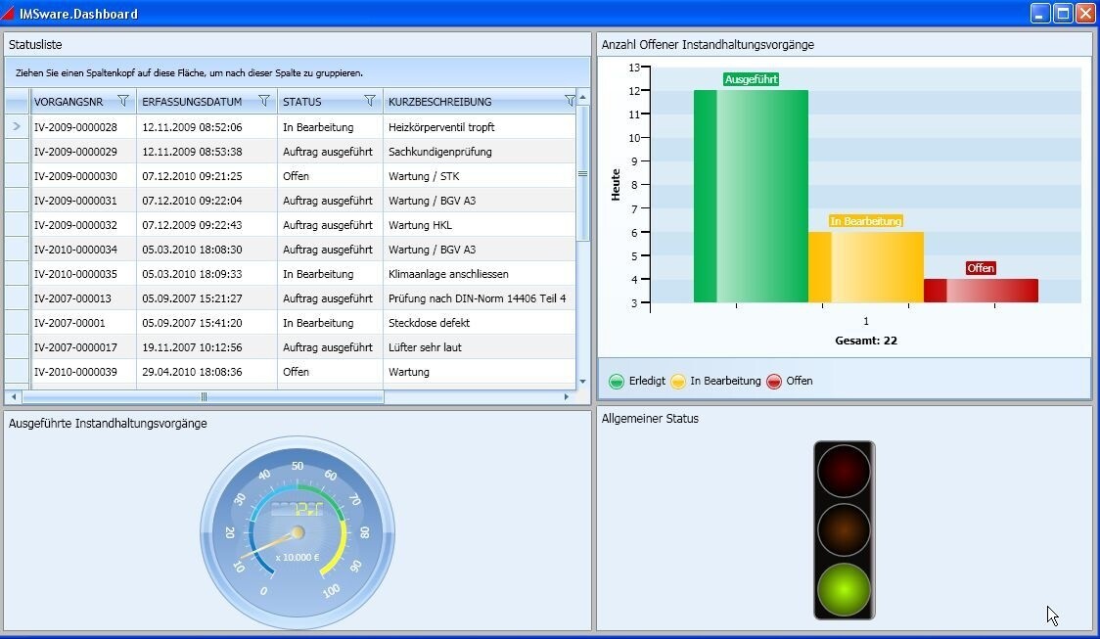1100x639 pixels.
Task: Click the group-by drop area above table
Action: click(x=298, y=72)
